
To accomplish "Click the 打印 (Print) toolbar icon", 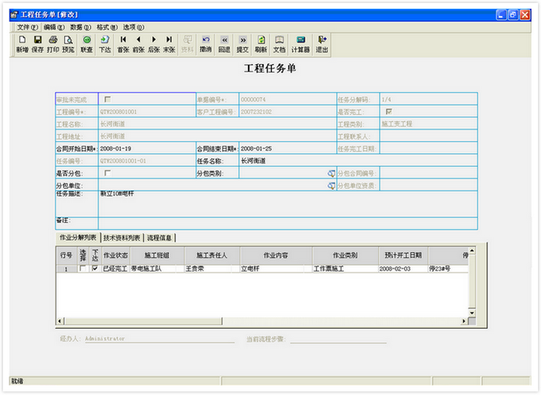I will point(53,44).
